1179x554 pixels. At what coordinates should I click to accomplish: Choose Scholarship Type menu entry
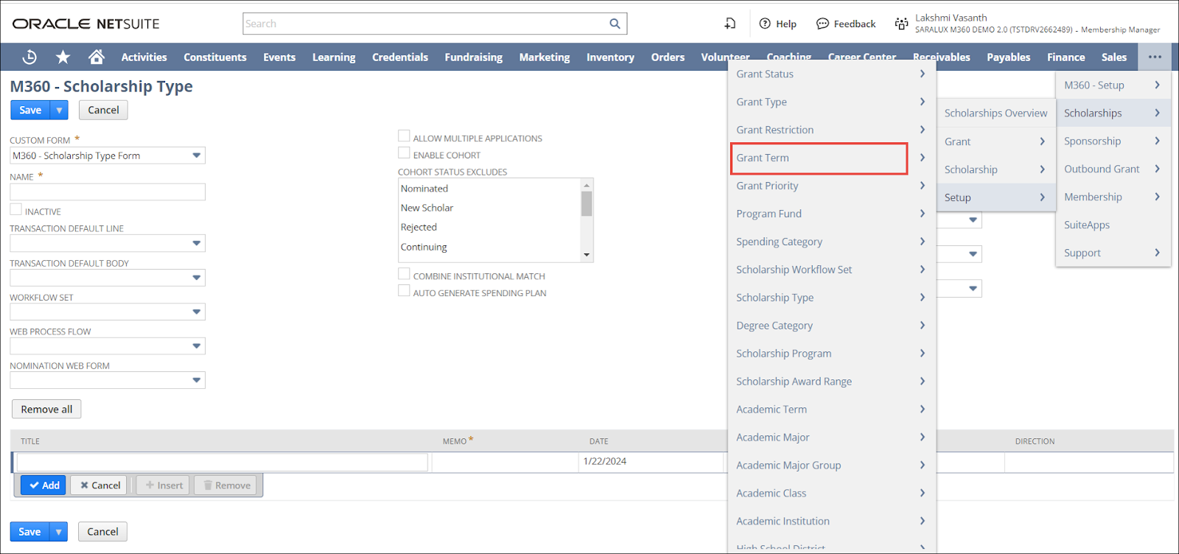[x=774, y=298]
